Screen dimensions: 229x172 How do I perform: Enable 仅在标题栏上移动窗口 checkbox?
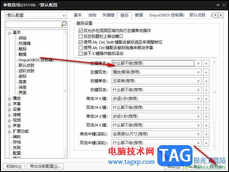click(x=81, y=36)
